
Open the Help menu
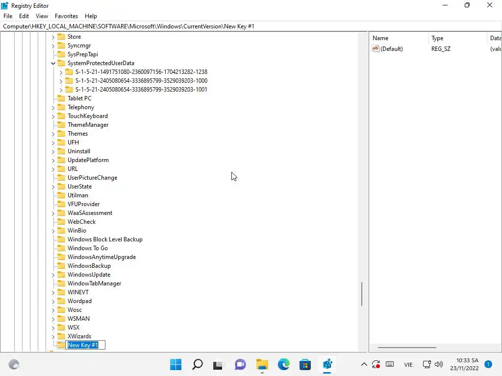point(91,16)
